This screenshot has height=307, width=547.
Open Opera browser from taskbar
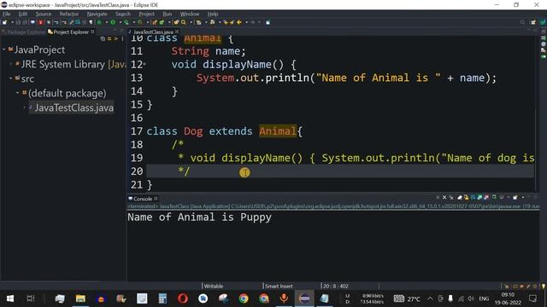182,298
